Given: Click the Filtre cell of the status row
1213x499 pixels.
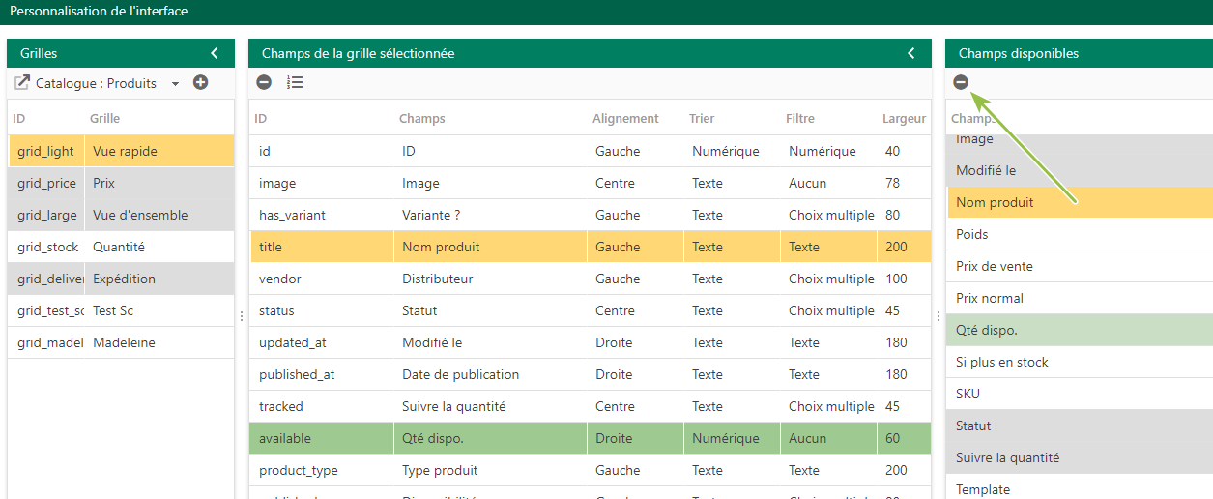Looking at the screenshot, I should coord(829,310).
